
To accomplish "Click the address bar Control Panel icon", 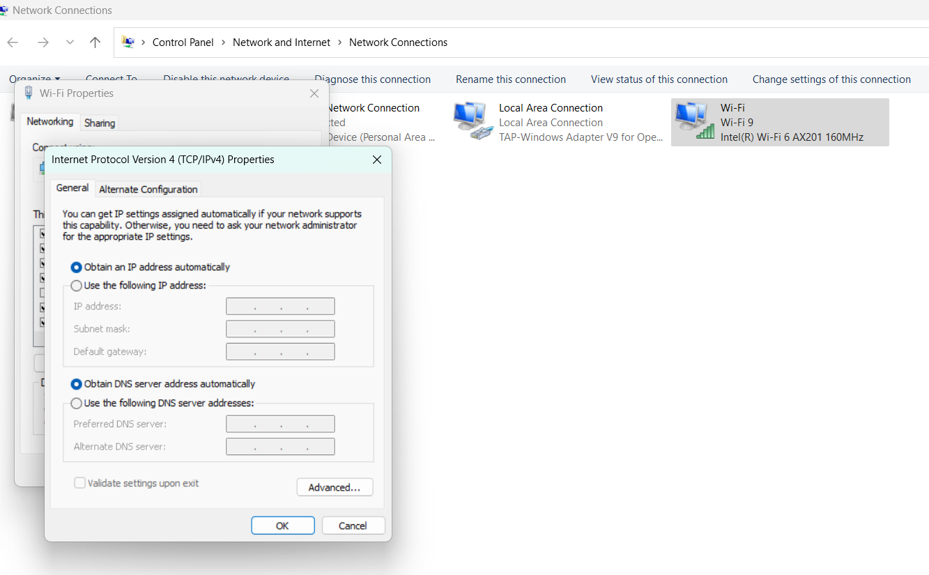I will pos(128,43).
